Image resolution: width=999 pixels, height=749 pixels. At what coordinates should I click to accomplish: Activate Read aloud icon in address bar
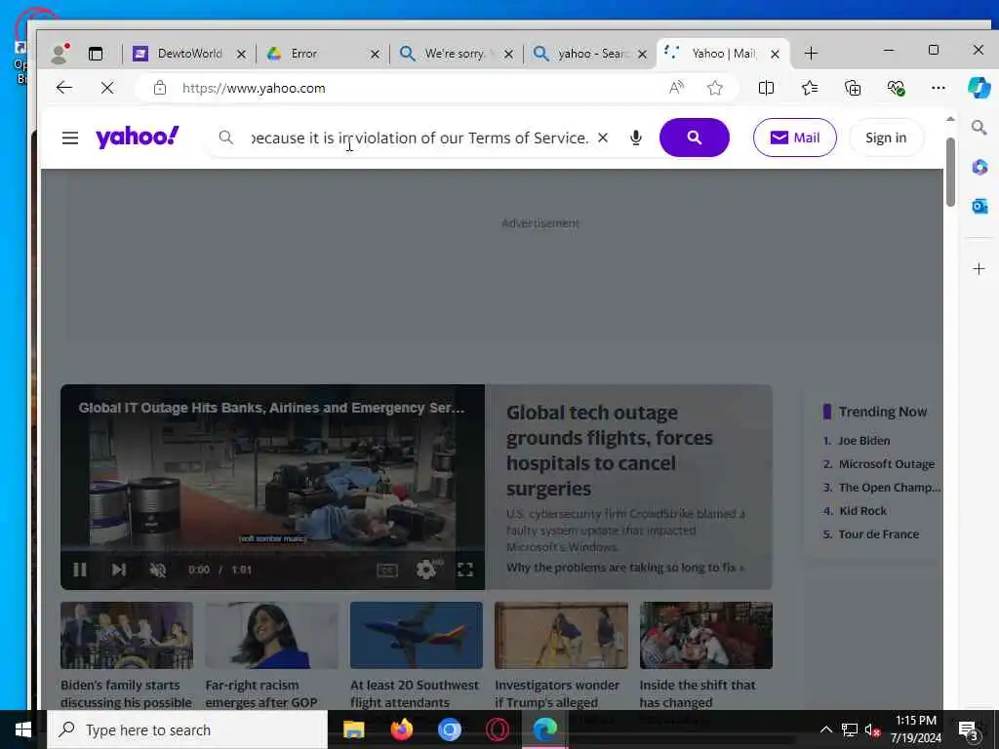pos(677,88)
